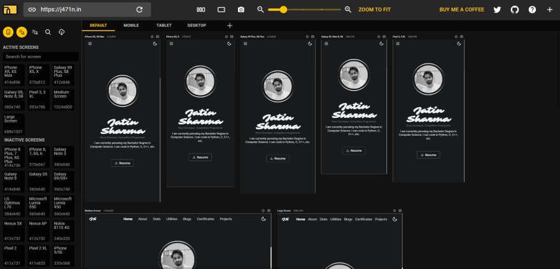The width and height of the screenshot is (560, 269).
Task: Switch to TABLET tab
Action: (164, 25)
